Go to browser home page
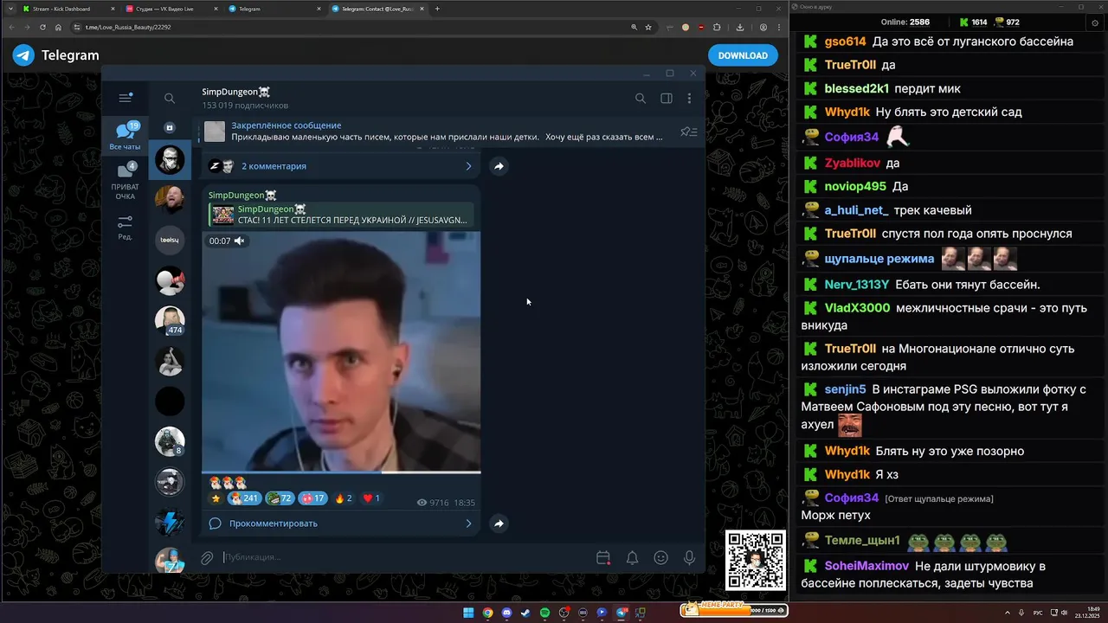Viewport: 1108px width, 623px height. pos(58,27)
